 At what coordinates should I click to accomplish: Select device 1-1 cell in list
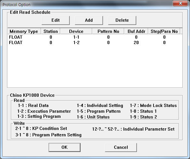click(x=76, y=37)
